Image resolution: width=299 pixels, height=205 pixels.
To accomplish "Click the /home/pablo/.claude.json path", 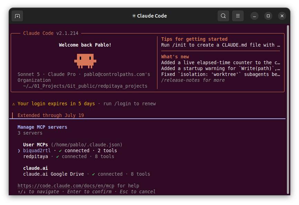I will click(87, 145).
